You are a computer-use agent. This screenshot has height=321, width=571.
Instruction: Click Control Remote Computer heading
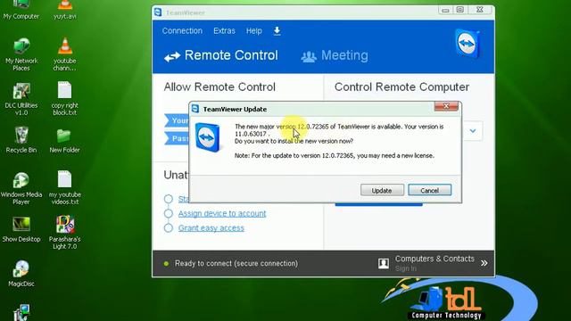tap(401, 87)
